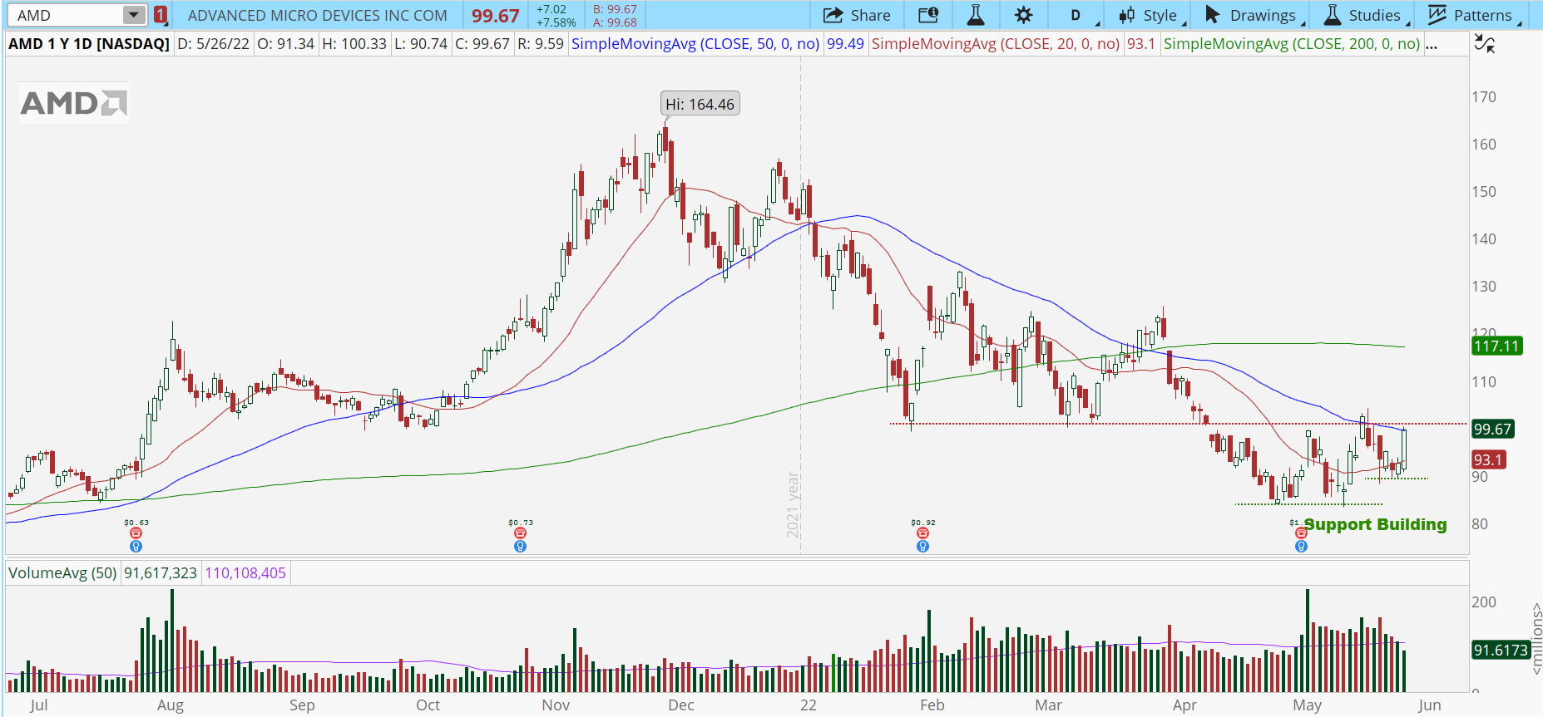Click the 22 year label on time axis
This screenshot has width=1543, height=717.
(809, 705)
